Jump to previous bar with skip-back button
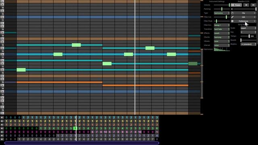Image resolution: width=258 pixels, height=145 pixels. (246, 5)
